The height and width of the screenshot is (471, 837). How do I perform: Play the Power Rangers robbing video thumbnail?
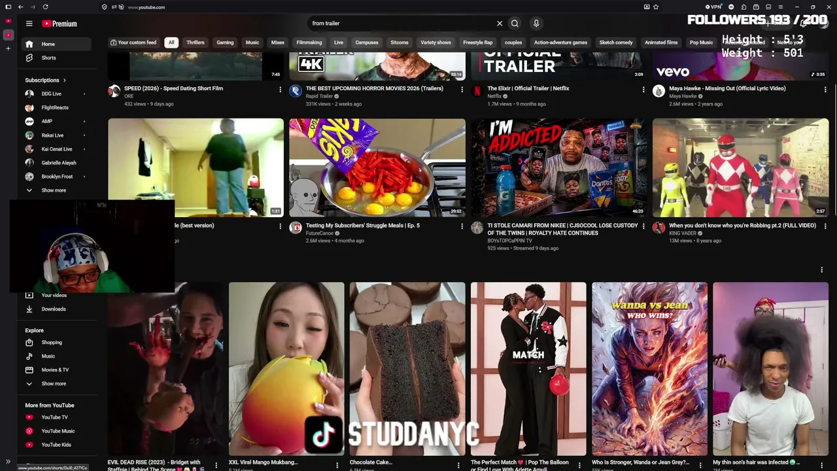pos(740,167)
